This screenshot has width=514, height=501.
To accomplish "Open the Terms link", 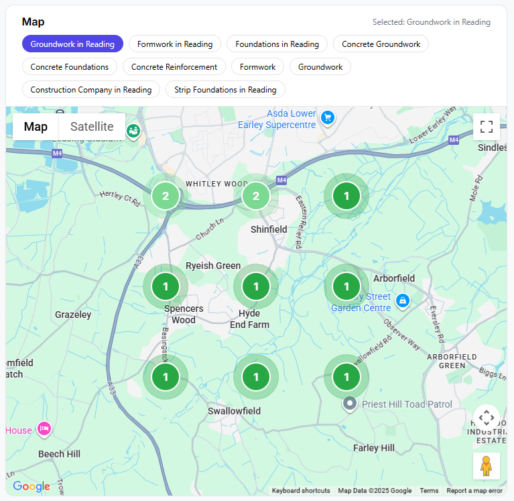I will pyautogui.click(x=429, y=491).
